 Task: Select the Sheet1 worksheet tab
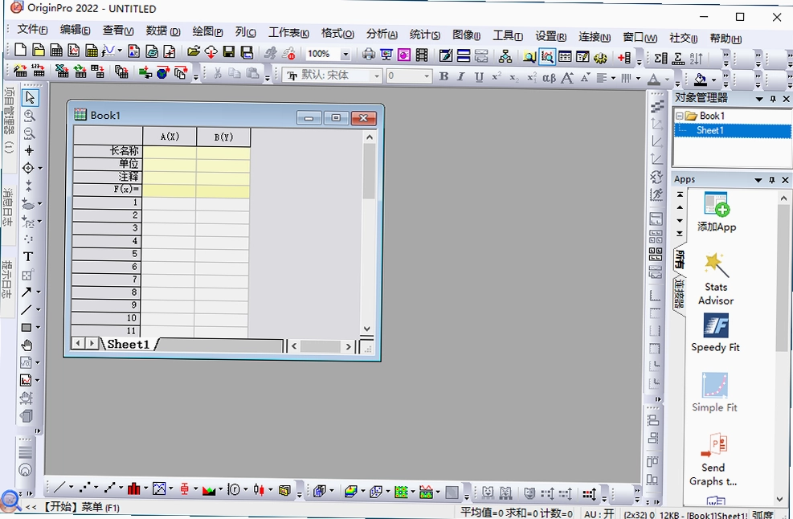pos(129,345)
